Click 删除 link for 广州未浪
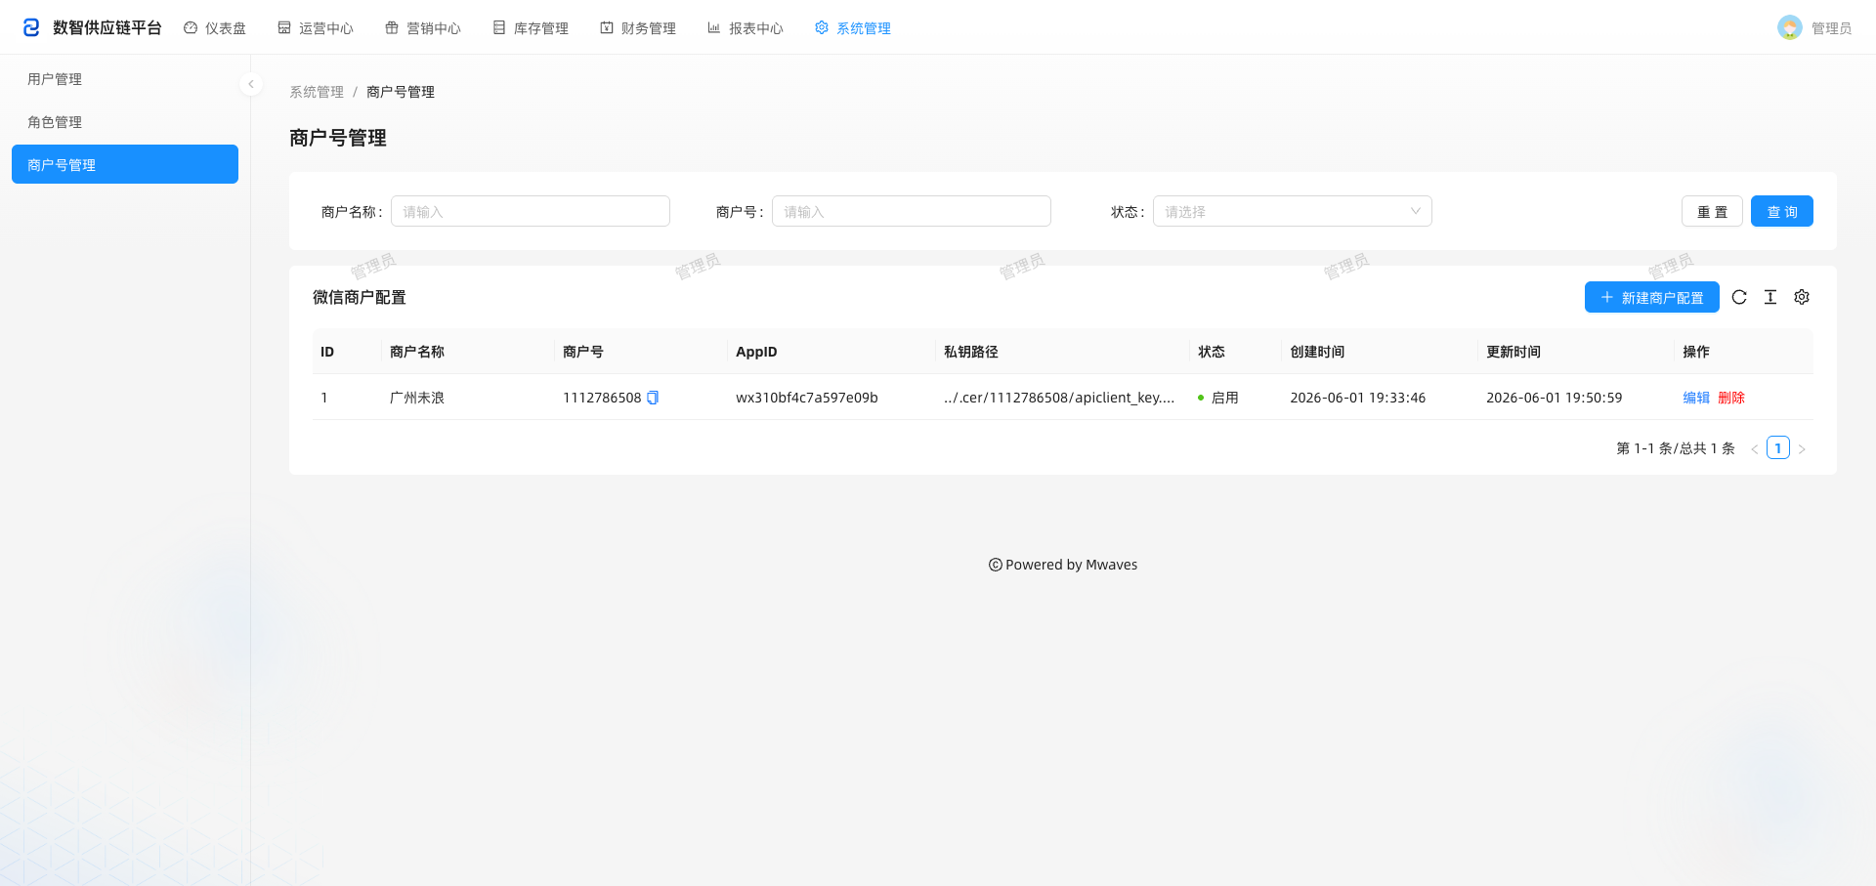The height and width of the screenshot is (886, 1876). click(1731, 398)
